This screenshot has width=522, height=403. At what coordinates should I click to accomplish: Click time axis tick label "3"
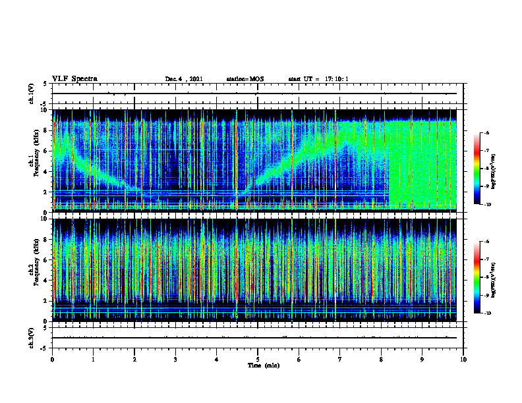point(175,360)
